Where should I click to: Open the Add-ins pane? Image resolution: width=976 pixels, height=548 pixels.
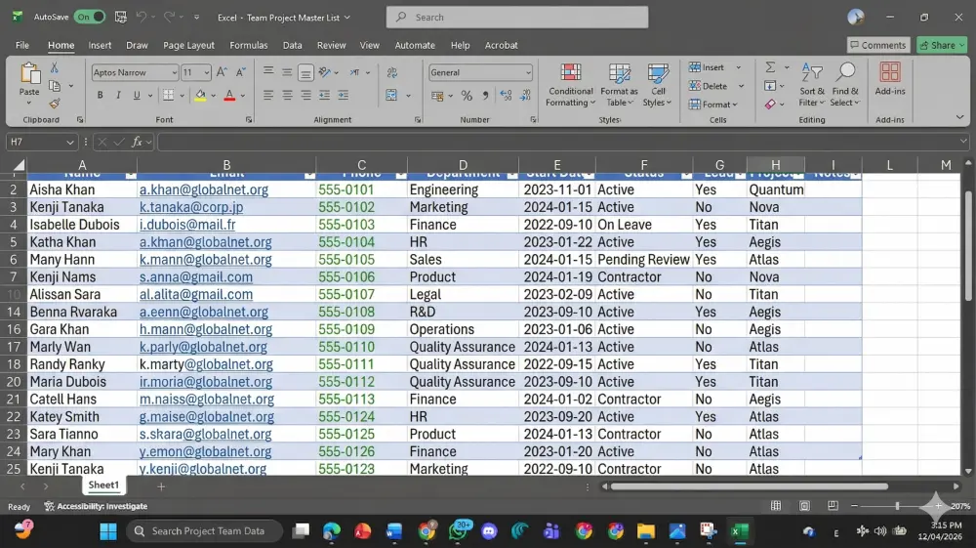(889, 80)
